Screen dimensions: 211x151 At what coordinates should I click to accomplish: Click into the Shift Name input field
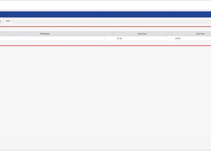pyautogui.click(x=53, y=39)
